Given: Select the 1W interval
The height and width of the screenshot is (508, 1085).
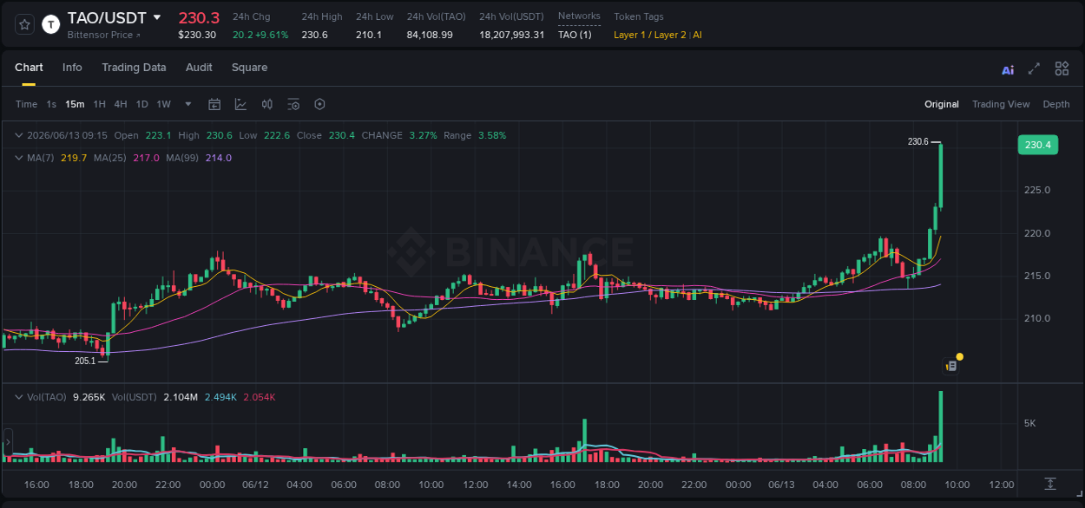Looking at the screenshot, I should point(163,104).
